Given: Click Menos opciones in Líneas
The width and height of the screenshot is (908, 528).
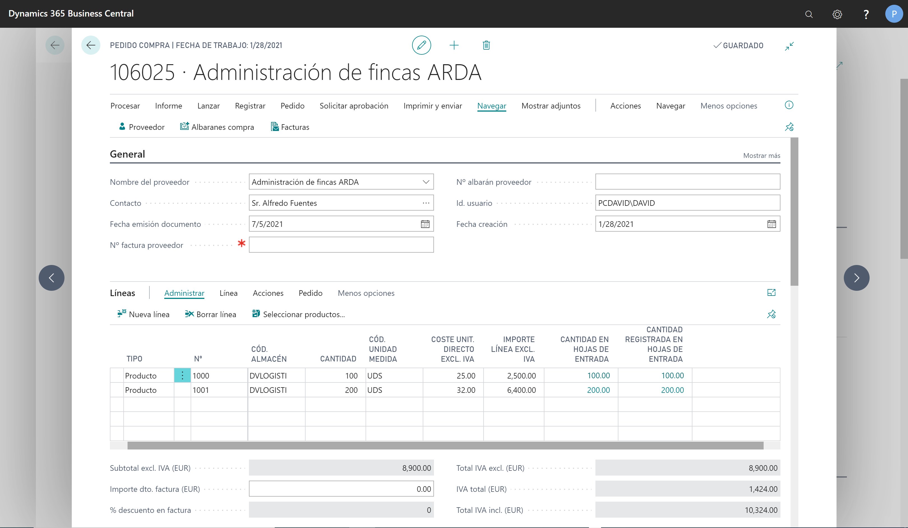Looking at the screenshot, I should [x=366, y=293].
